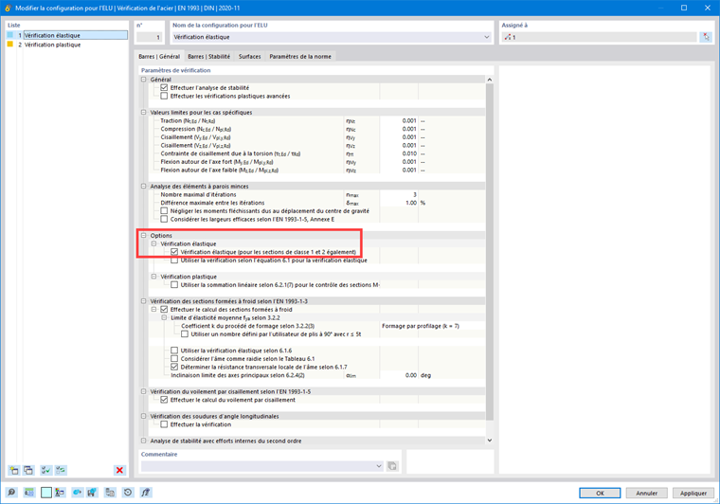Click the light cyan color box in bottom toolbar
Screen dimensions: 720x504
pyautogui.click(x=45, y=493)
